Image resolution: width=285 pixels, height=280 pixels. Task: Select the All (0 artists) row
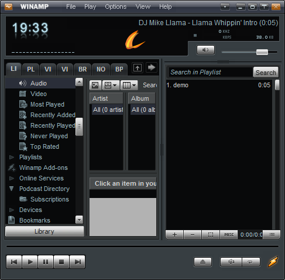pyautogui.click(x=107, y=110)
